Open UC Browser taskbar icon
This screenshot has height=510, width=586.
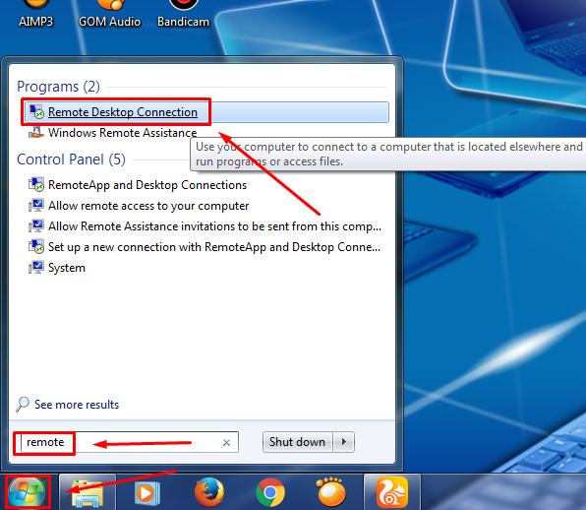pos(392,492)
